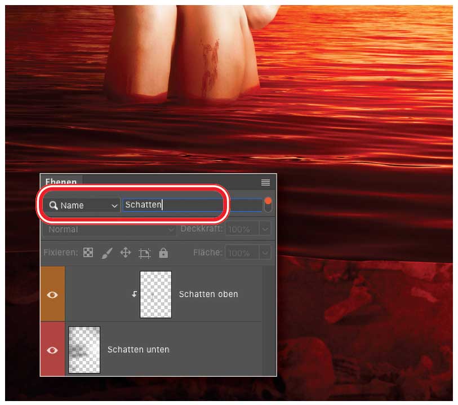The width and height of the screenshot is (458, 405).
Task: Hide the Schatten oben layer
Action: (52, 294)
